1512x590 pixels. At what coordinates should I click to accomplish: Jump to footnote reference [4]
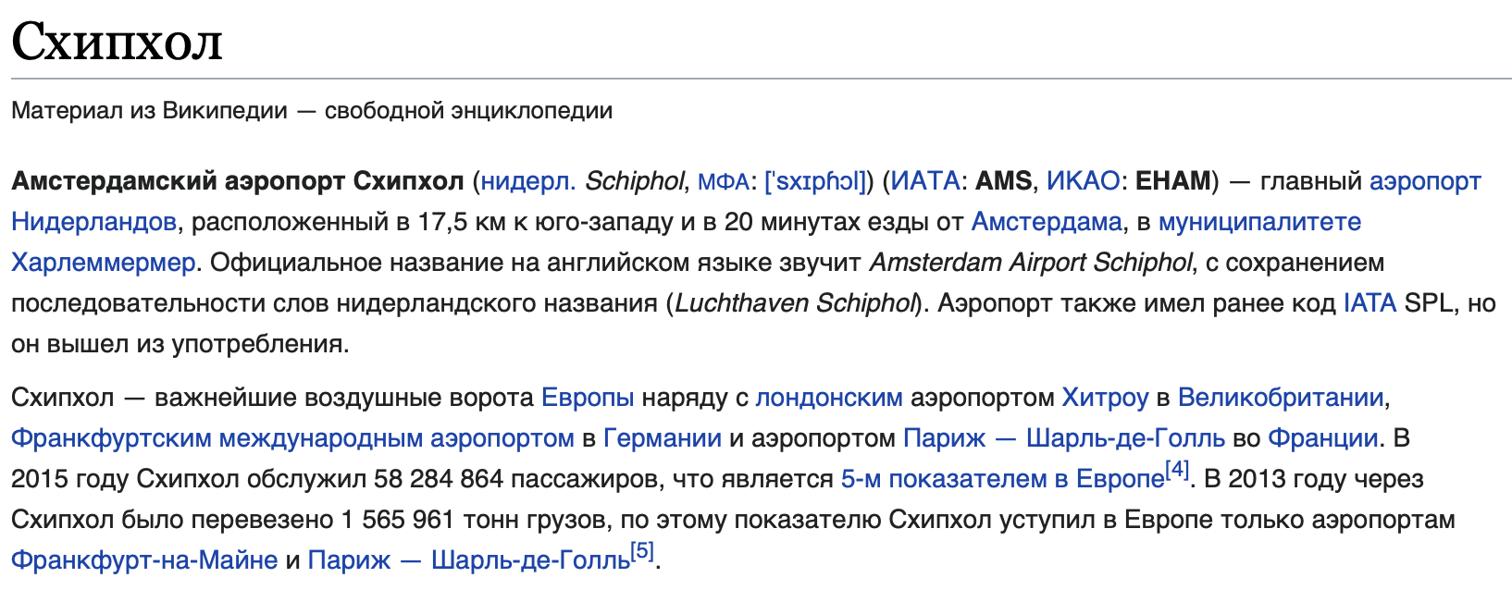[x=1177, y=470]
